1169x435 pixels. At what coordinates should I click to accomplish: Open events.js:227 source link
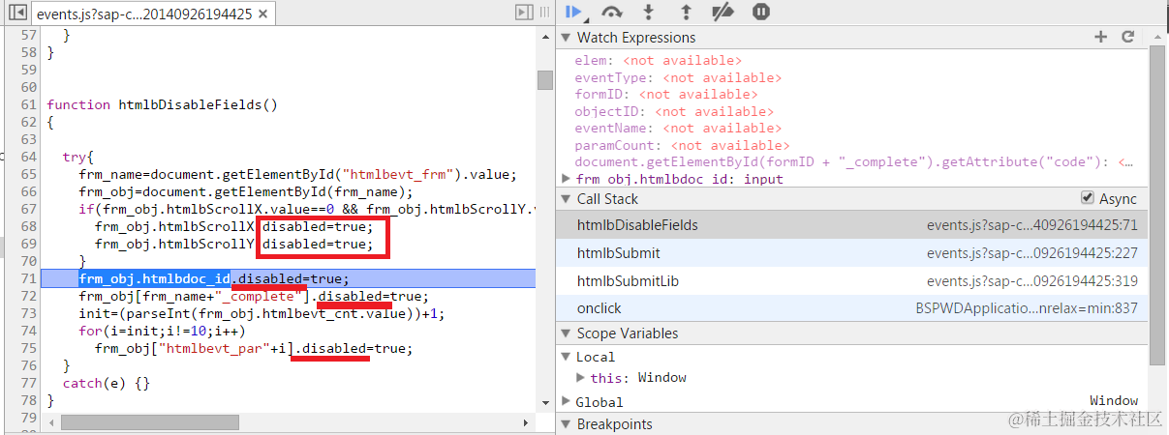coord(1031,253)
